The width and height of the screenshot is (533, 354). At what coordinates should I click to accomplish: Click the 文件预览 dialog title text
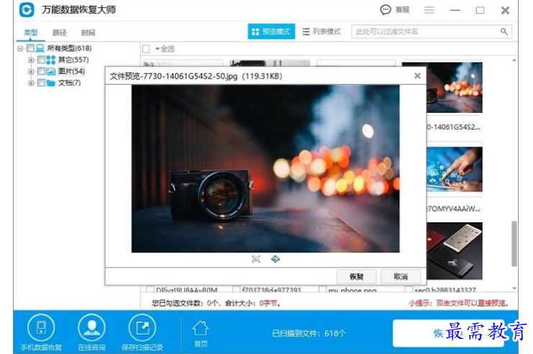(x=196, y=76)
